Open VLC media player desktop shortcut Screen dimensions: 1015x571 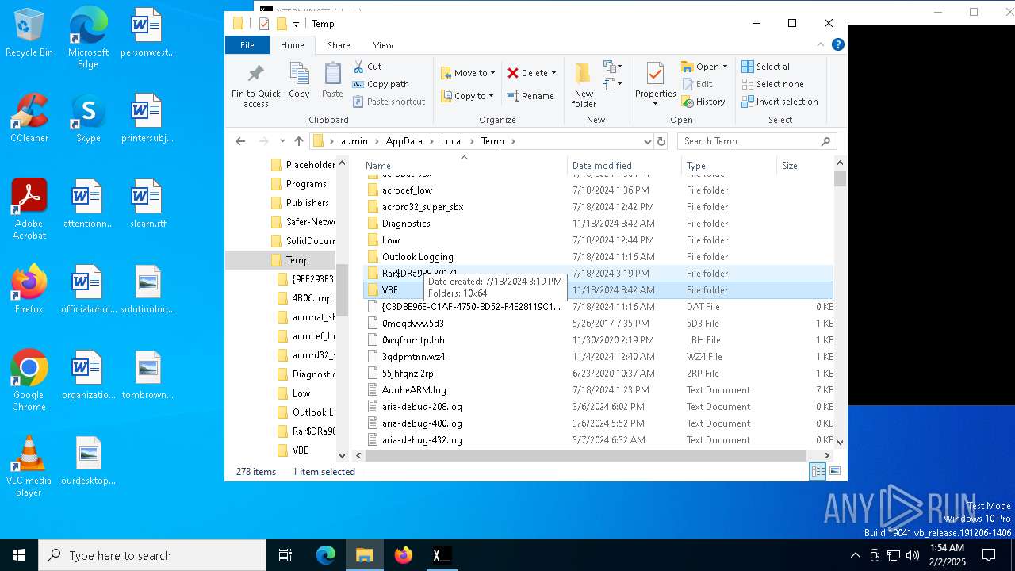(29, 466)
